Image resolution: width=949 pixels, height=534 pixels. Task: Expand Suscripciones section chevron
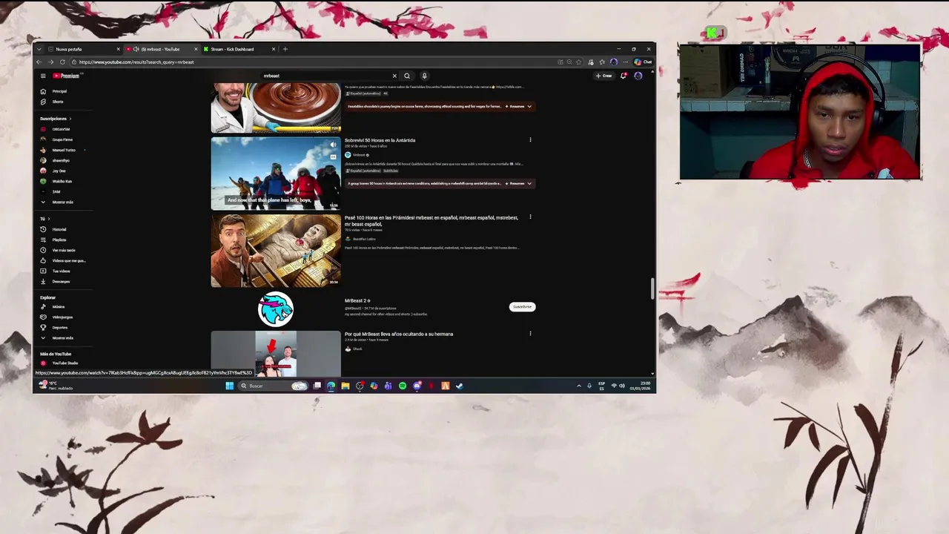tap(70, 119)
